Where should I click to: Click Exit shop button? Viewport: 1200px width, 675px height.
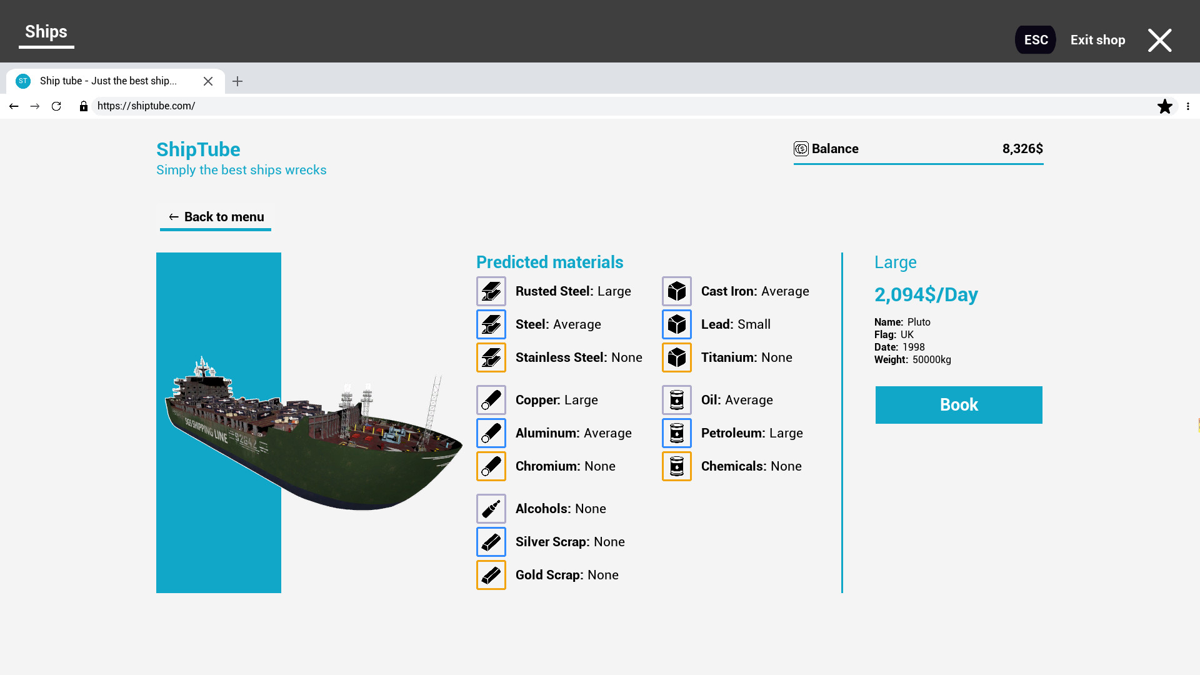click(x=1097, y=39)
